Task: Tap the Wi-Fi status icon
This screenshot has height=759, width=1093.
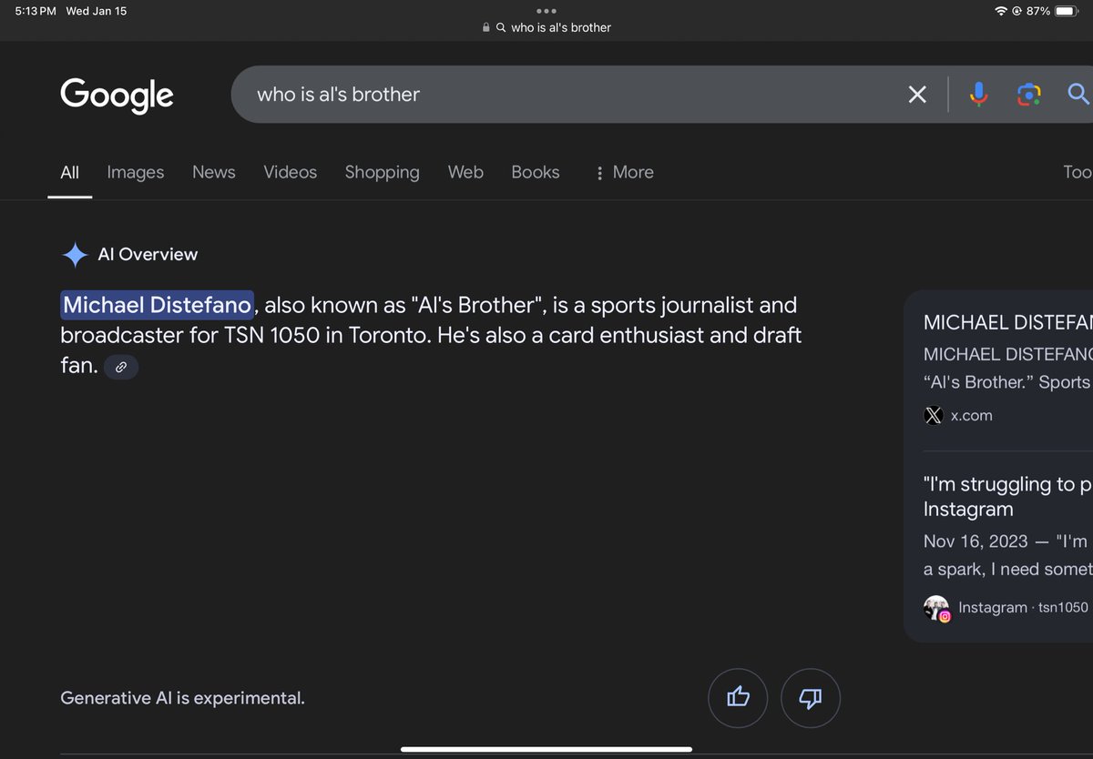Action: point(1001,11)
